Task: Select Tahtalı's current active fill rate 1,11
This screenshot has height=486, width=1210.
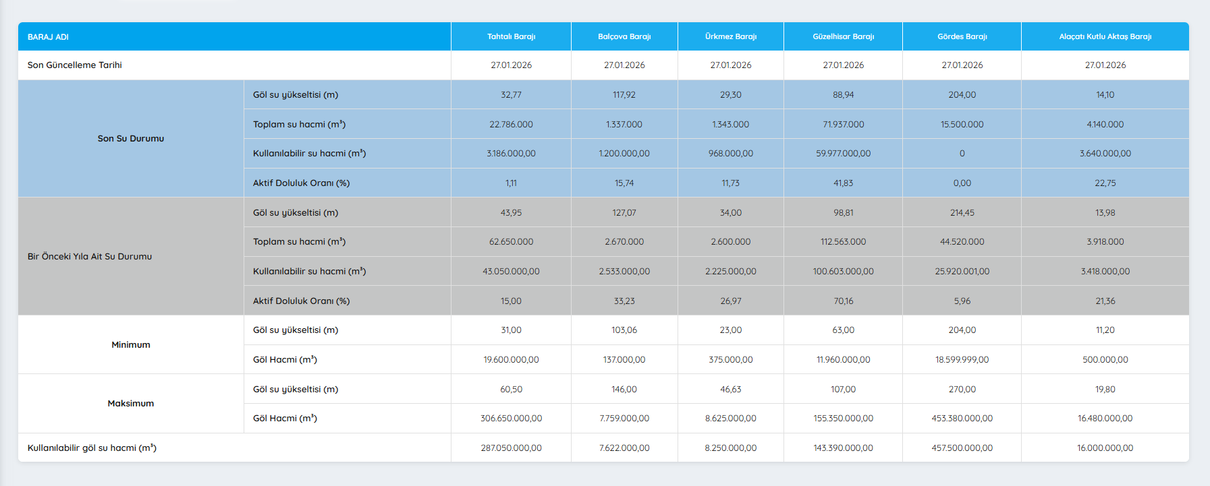Action: 511,183
